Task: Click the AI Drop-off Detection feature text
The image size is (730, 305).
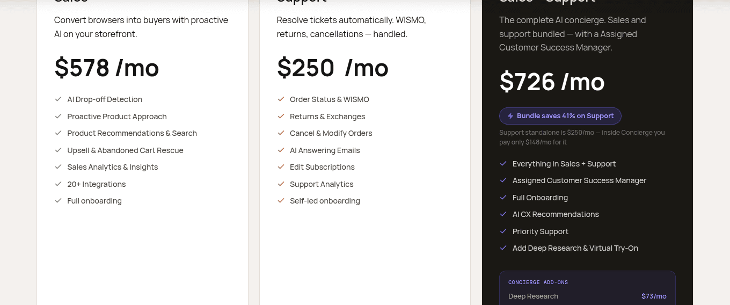Action: point(105,99)
